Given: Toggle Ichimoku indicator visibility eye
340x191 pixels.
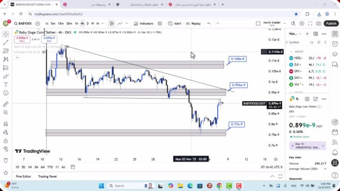Looking at the screenshot, I should pyautogui.click(x=43, y=52).
